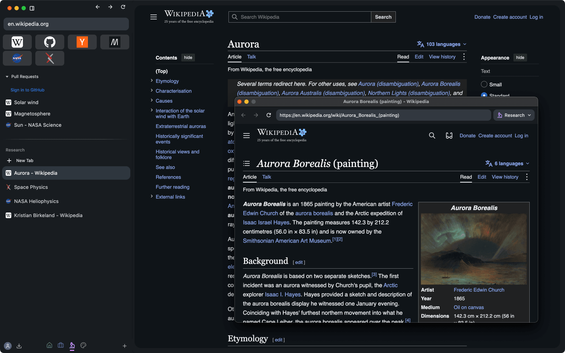The width and height of the screenshot is (565, 353).
Task: Open Wikipedia main menu hamburger in main page
Action: point(154,17)
